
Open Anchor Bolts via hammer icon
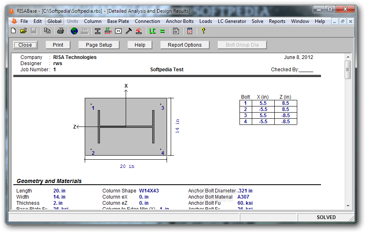[x=129, y=31]
